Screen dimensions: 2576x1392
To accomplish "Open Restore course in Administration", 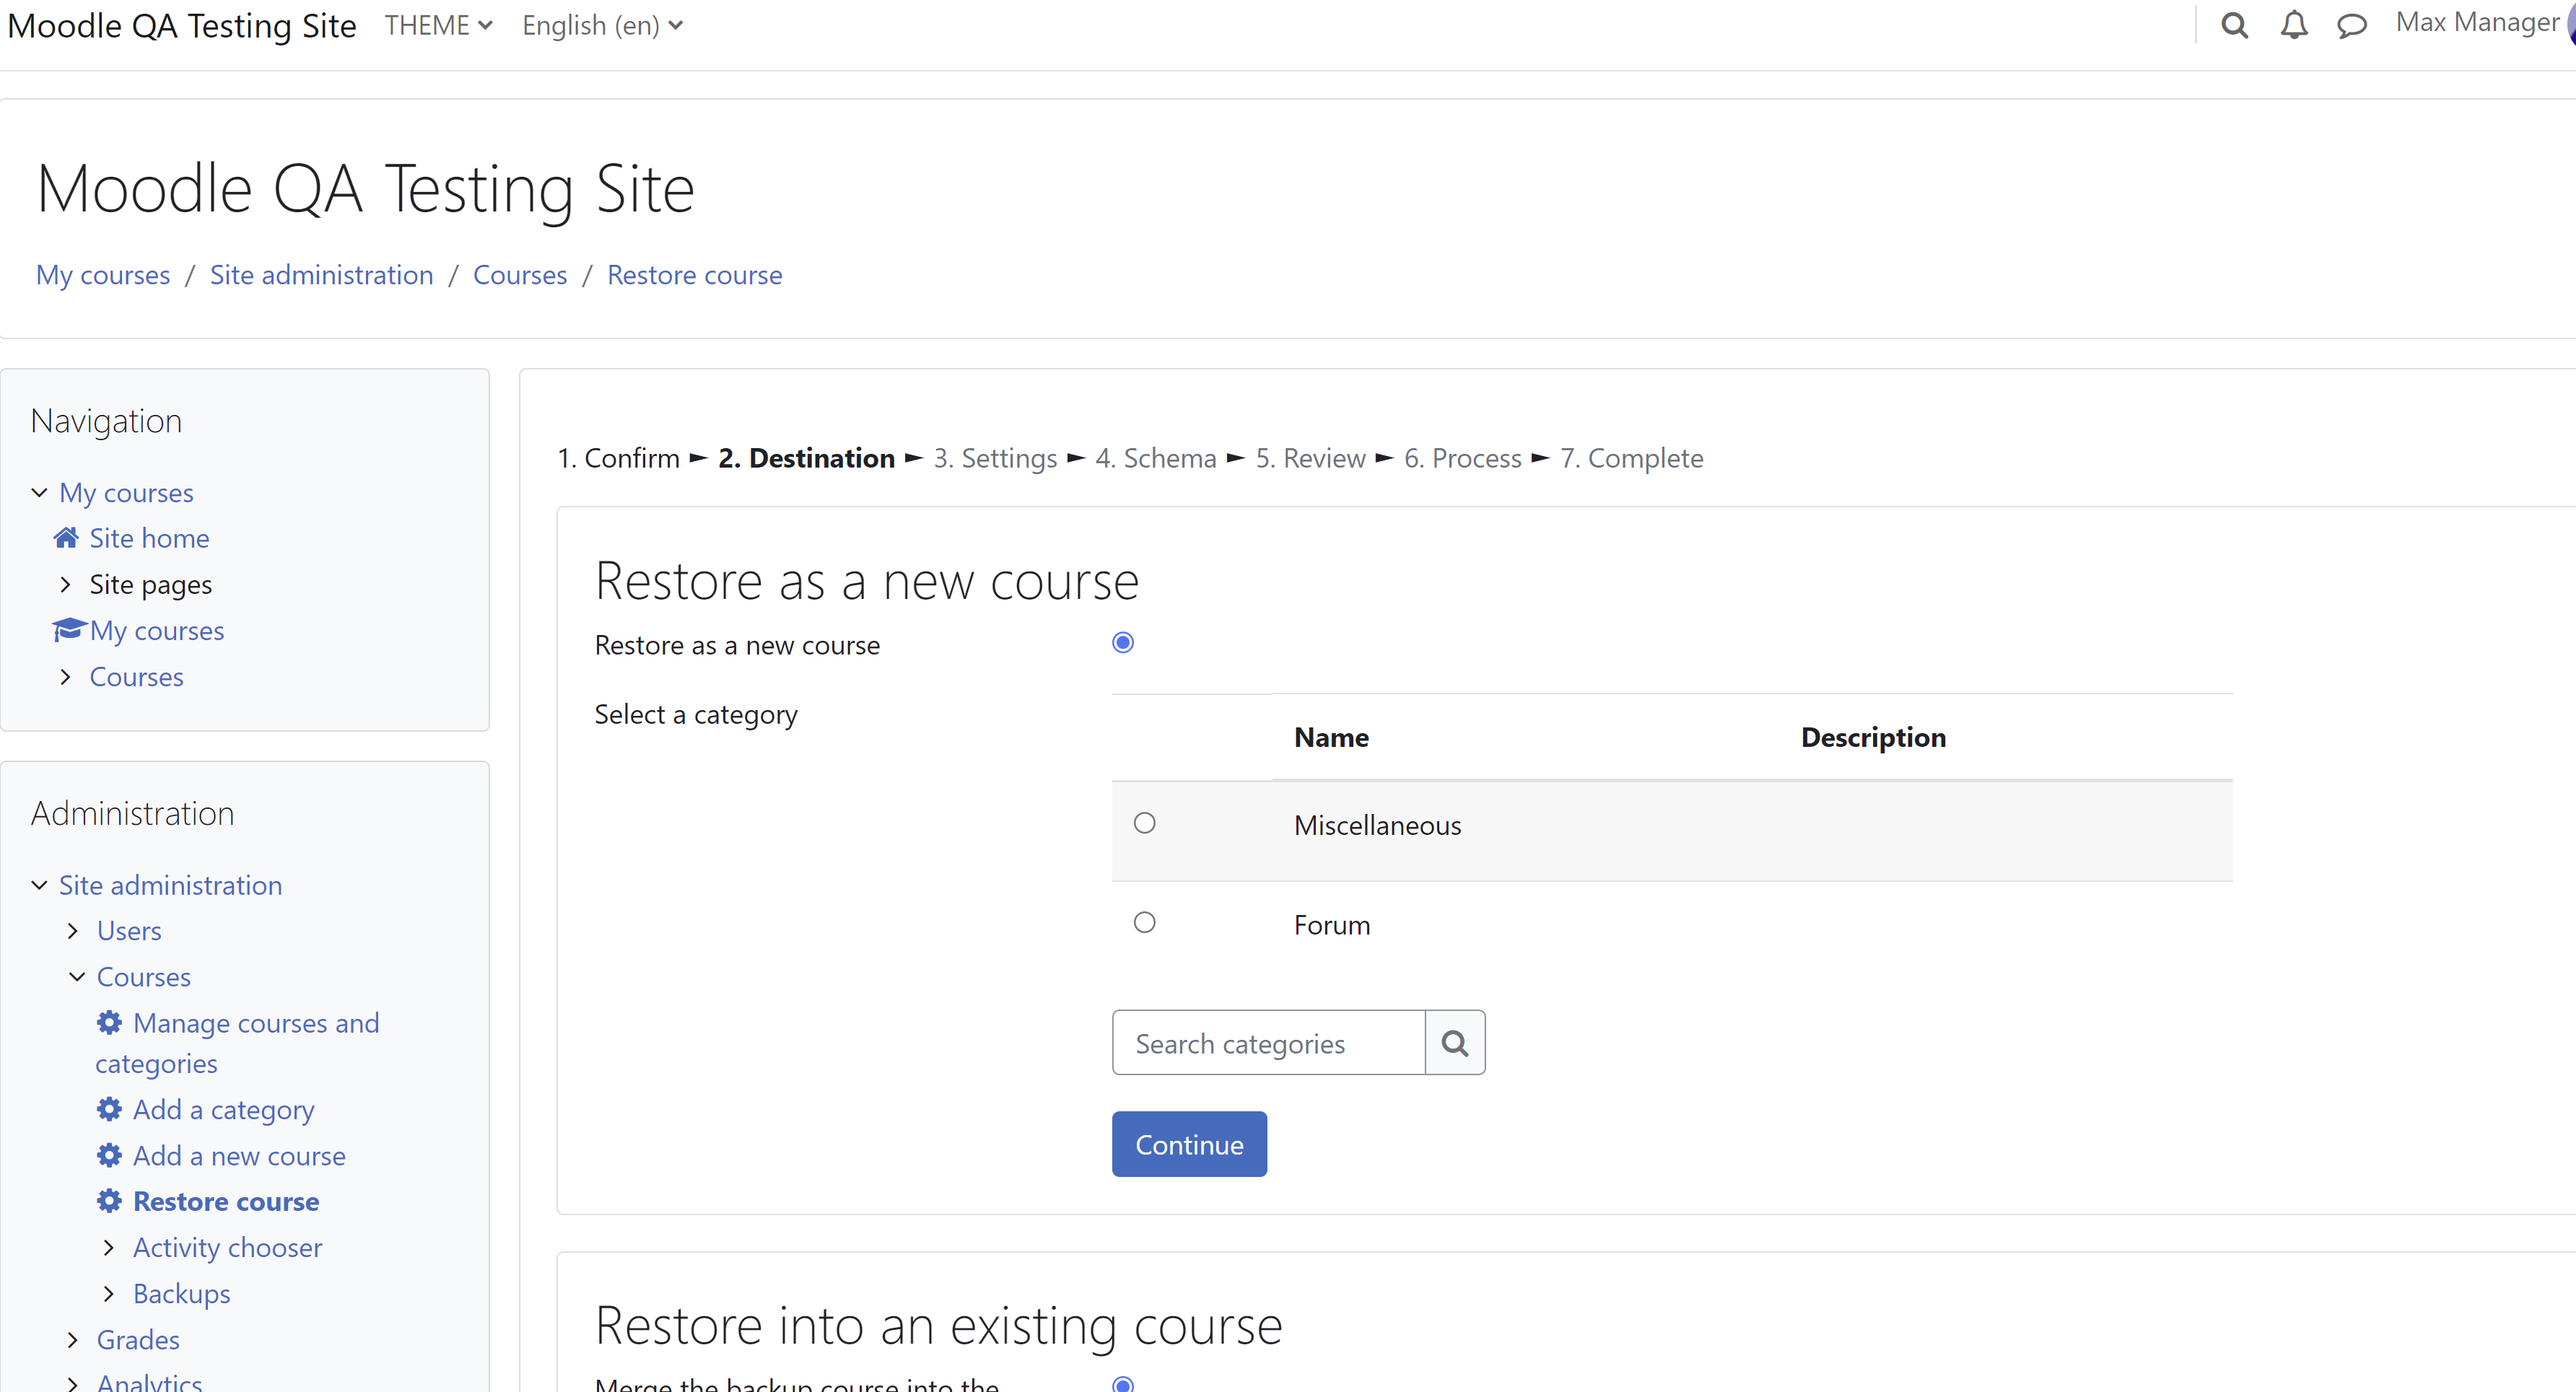I will point(226,1202).
